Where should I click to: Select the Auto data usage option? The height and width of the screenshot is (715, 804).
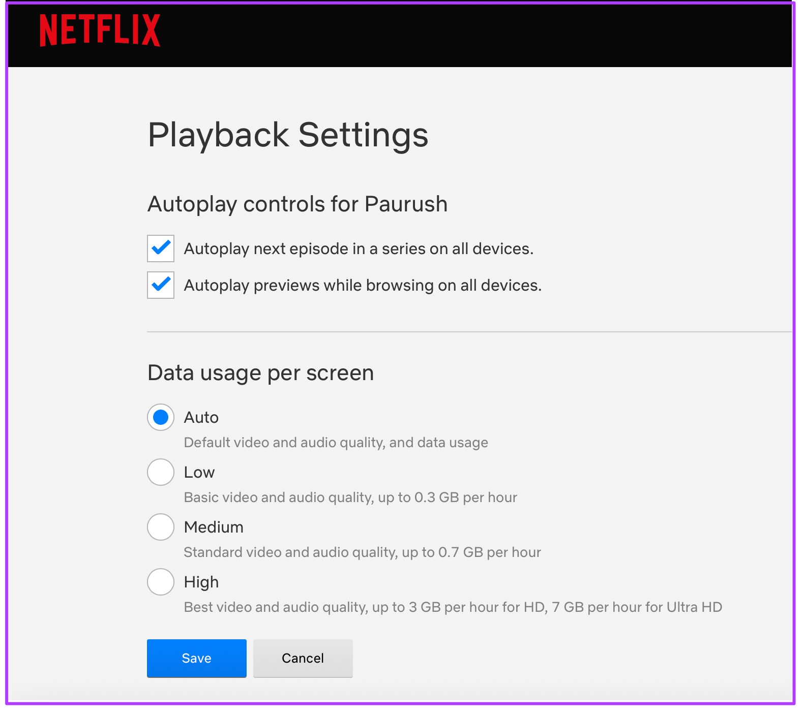[x=161, y=417]
